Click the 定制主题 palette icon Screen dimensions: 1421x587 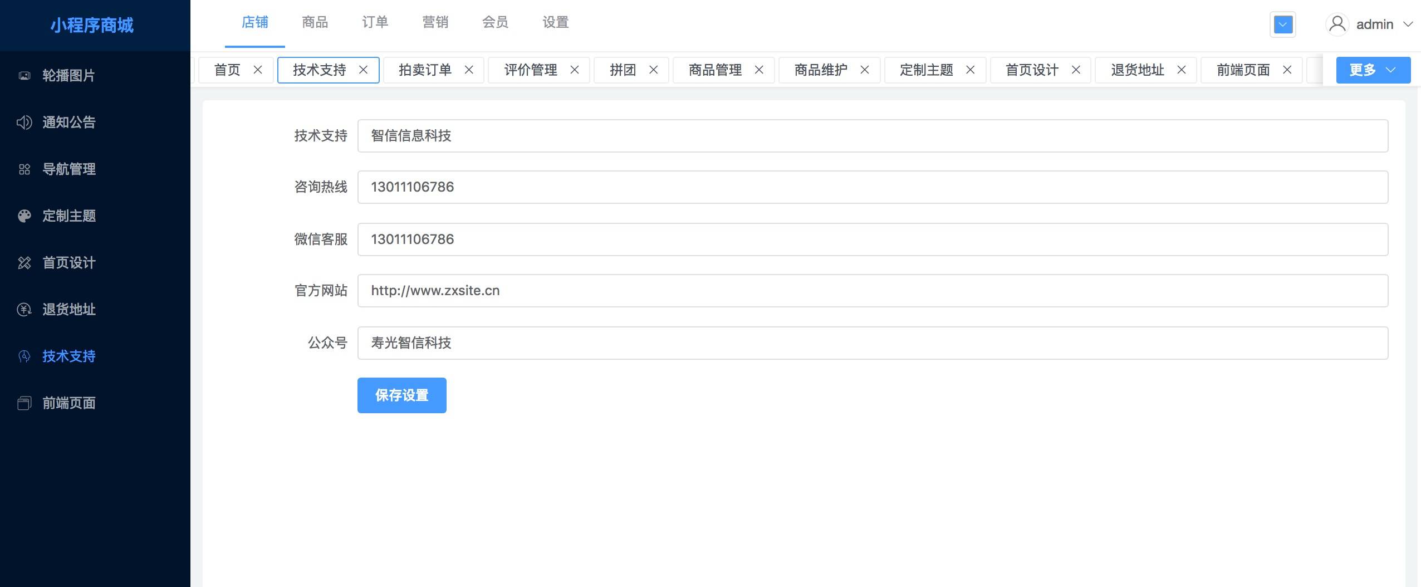tap(24, 216)
